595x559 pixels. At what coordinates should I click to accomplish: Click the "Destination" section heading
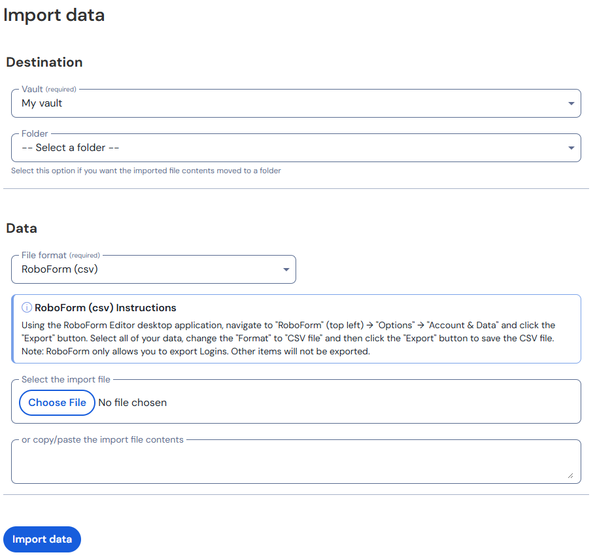click(44, 62)
